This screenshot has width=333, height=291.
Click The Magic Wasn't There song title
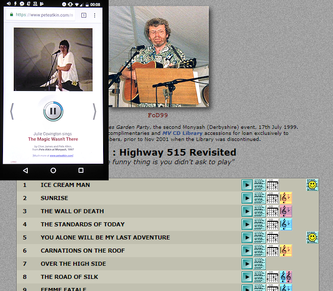pos(53,139)
